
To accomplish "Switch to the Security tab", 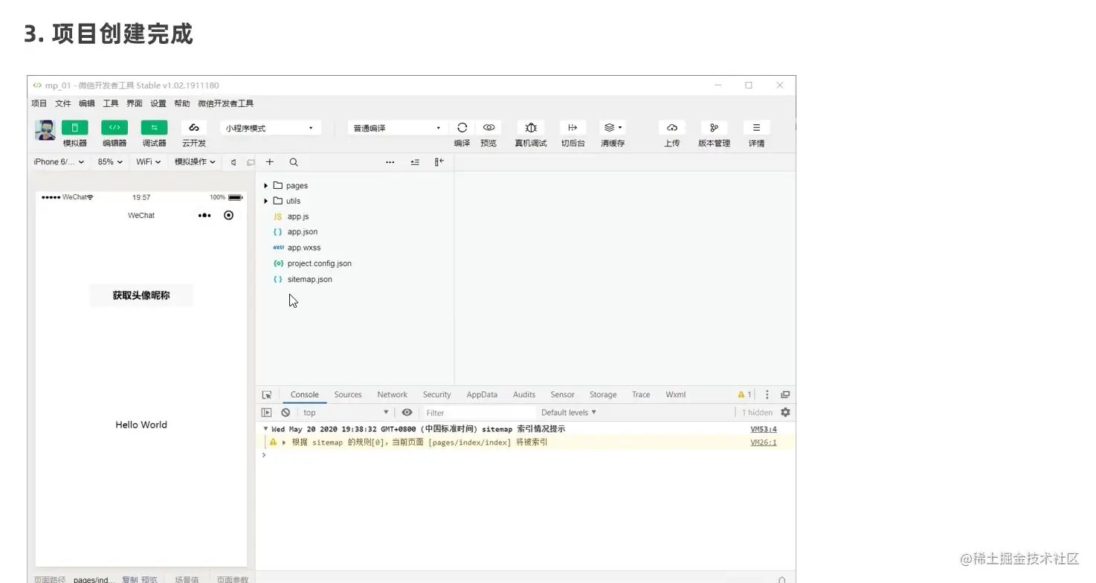I will (437, 395).
